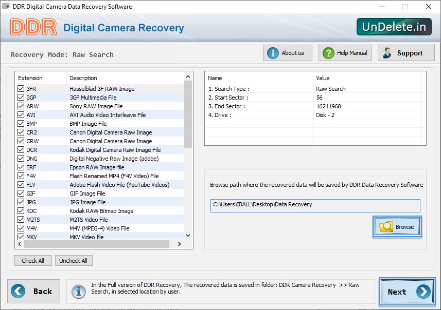This screenshot has width=441, height=310.
Task: Click Start Sector value '56'
Action: point(319,98)
